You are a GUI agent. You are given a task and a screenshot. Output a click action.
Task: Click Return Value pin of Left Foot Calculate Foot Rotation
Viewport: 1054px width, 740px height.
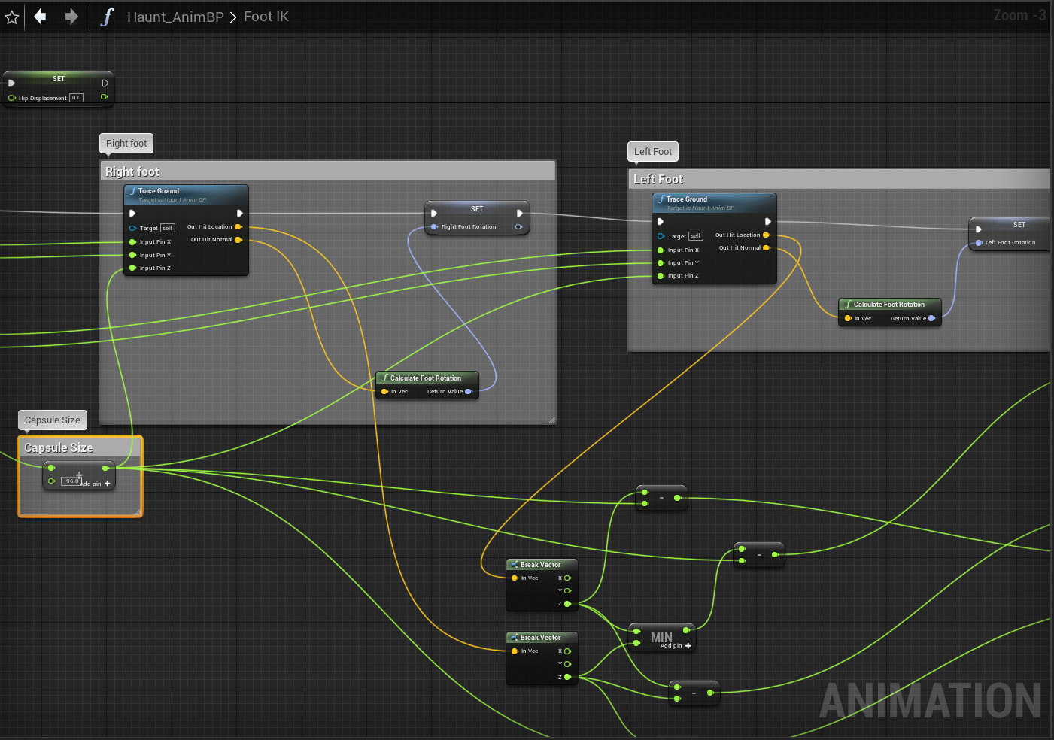click(x=931, y=318)
